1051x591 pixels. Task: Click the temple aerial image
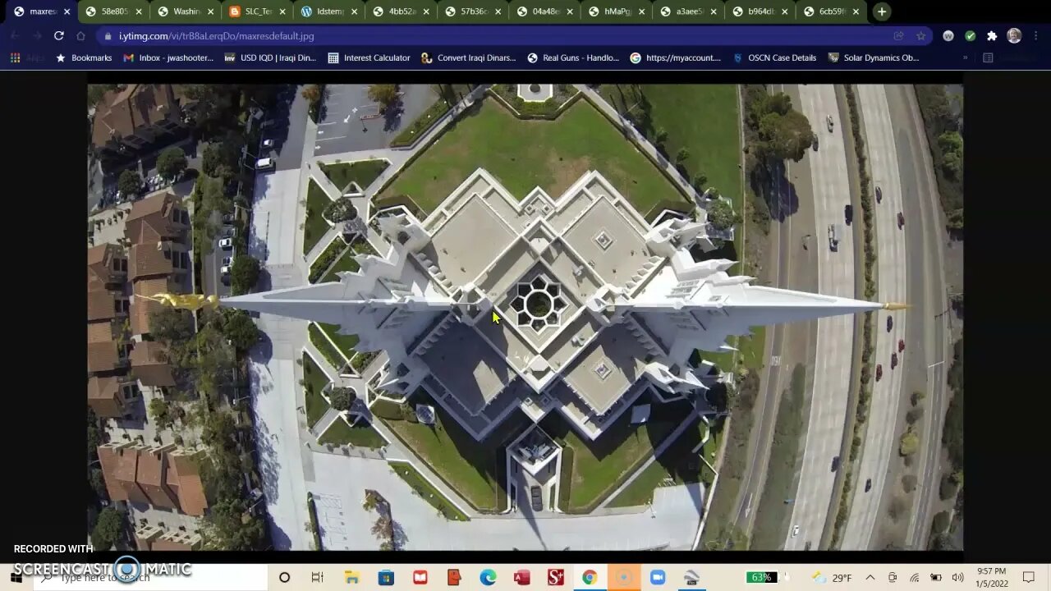525,317
